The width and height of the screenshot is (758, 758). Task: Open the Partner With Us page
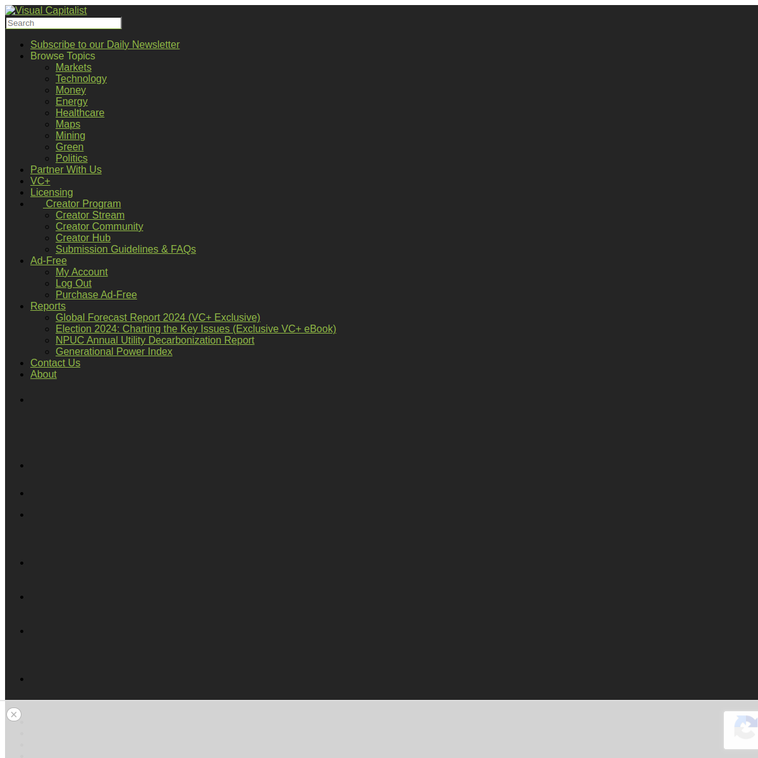66,170
